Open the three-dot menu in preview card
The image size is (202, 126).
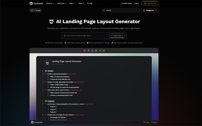[142, 62]
